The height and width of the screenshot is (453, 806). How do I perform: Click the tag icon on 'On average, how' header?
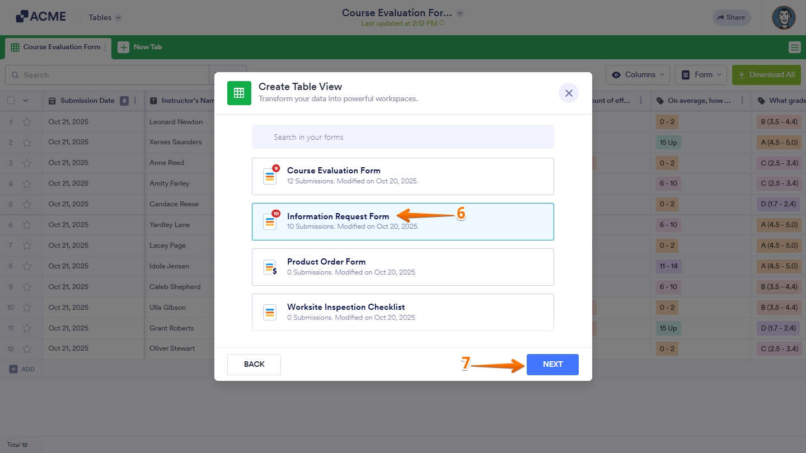click(x=660, y=101)
